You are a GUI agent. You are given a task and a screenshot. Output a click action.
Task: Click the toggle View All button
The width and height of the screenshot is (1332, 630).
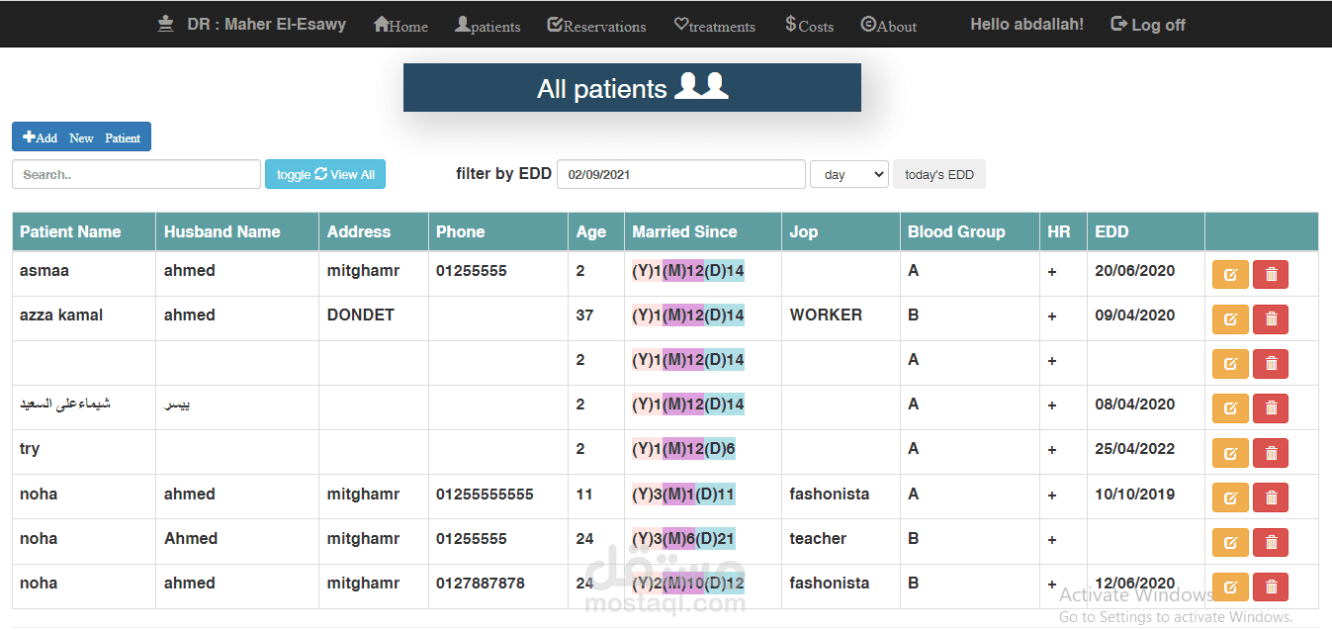point(325,175)
